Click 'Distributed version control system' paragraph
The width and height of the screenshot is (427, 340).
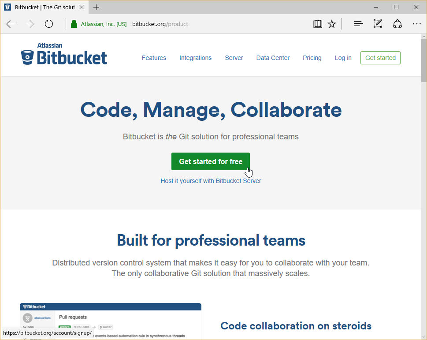[211, 268]
